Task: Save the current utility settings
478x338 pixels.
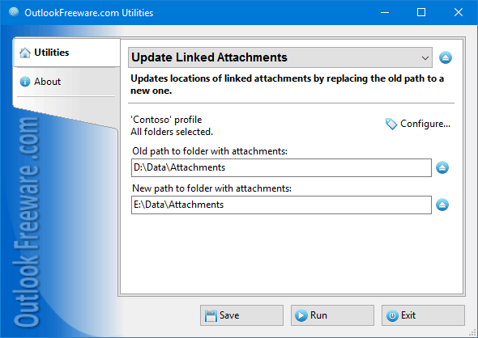Action: (x=241, y=315)
